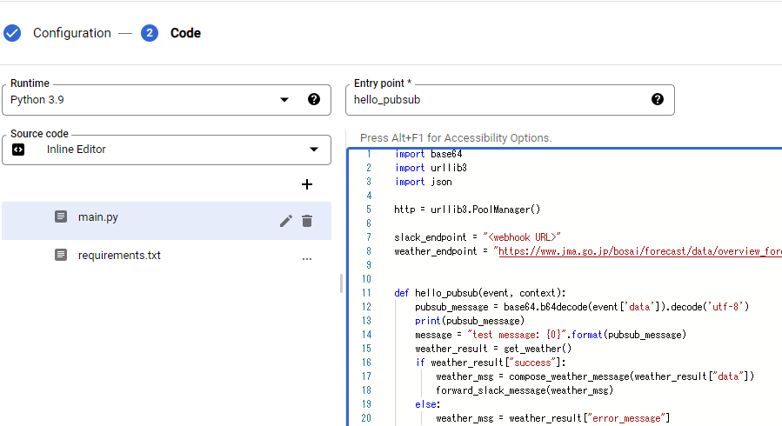Click the Inline Editor code brackets icon
This screenshot has height=426, width=782.
(x=19, y=150)
